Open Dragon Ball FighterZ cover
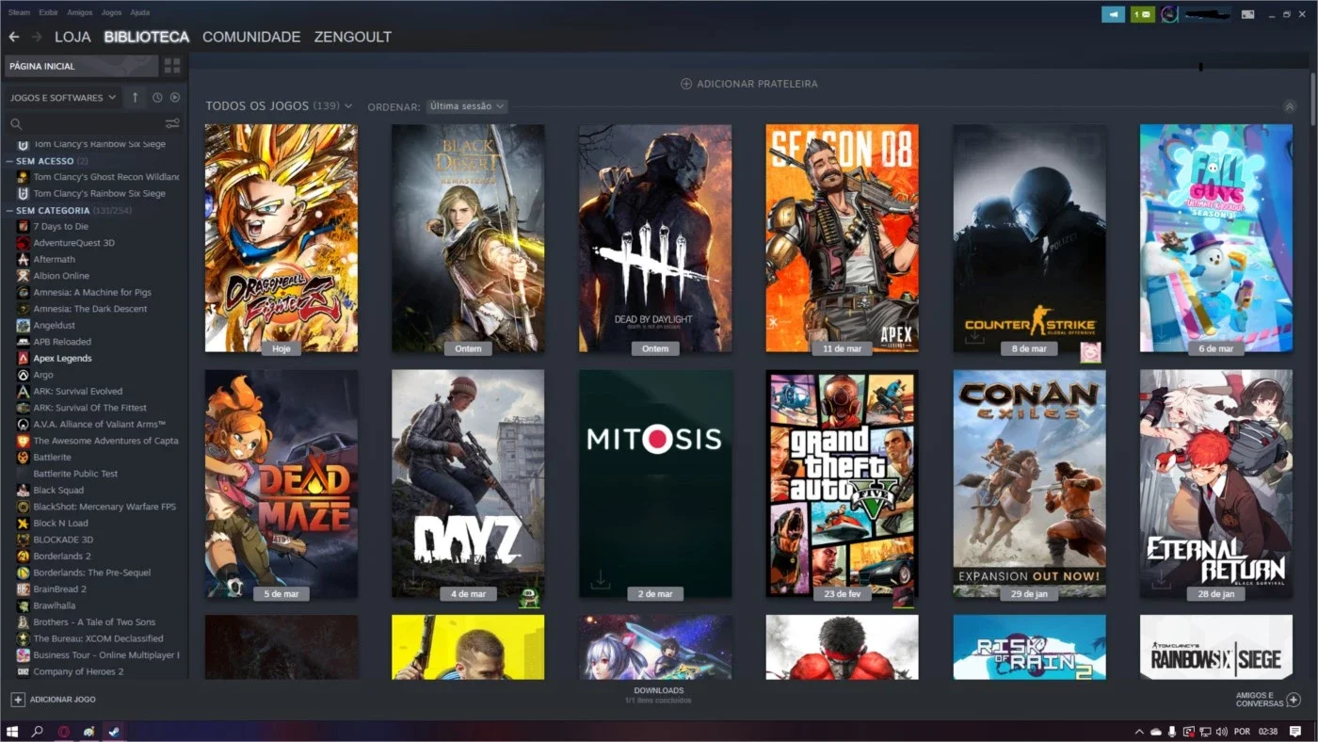 point(281,238)
